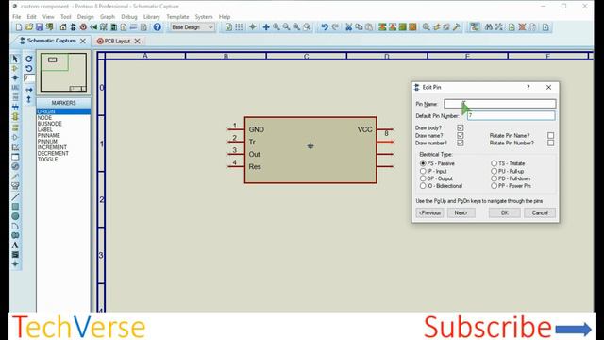This screenshot has height=340, width=604.
Task: Click the red X remove sheet icon
Action: point(522,27)
